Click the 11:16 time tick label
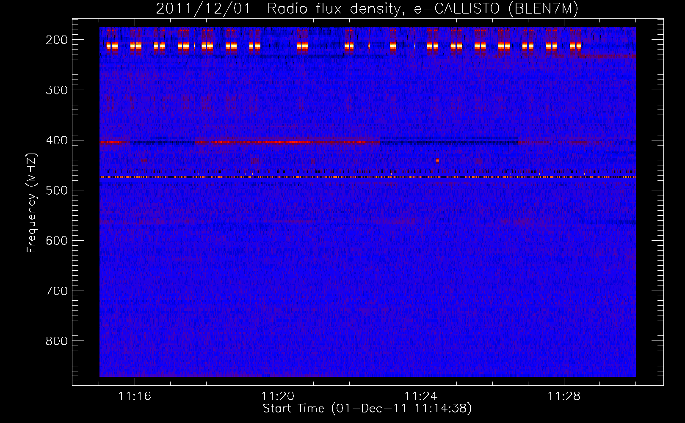685x423 pixels. click(x=135, y=396)
